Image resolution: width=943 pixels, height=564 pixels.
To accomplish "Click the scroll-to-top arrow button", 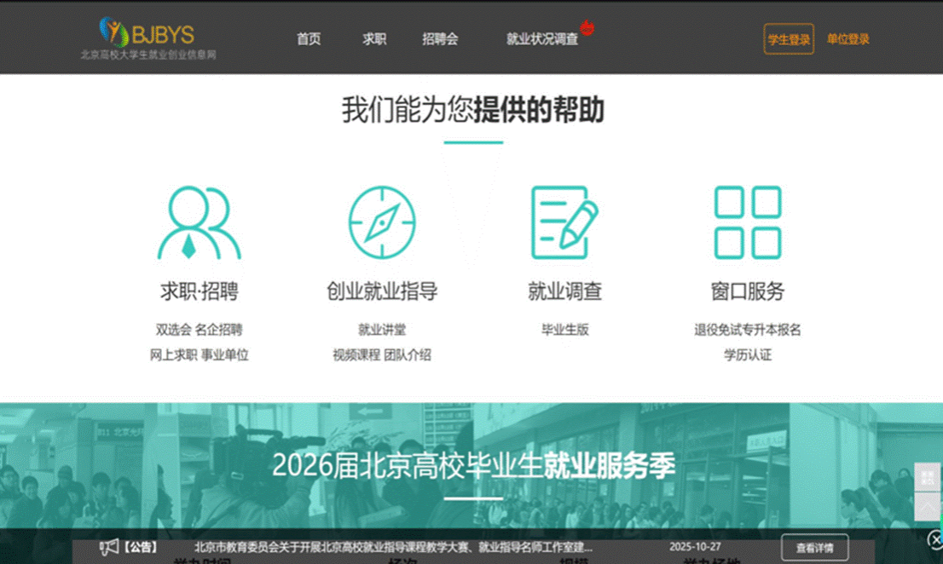I will [927, 506].
